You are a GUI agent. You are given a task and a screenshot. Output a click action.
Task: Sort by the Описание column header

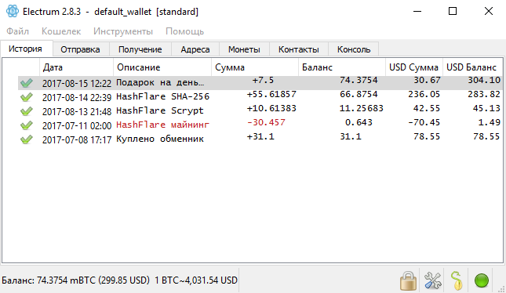pyautogui.click(x=162, y=67)
